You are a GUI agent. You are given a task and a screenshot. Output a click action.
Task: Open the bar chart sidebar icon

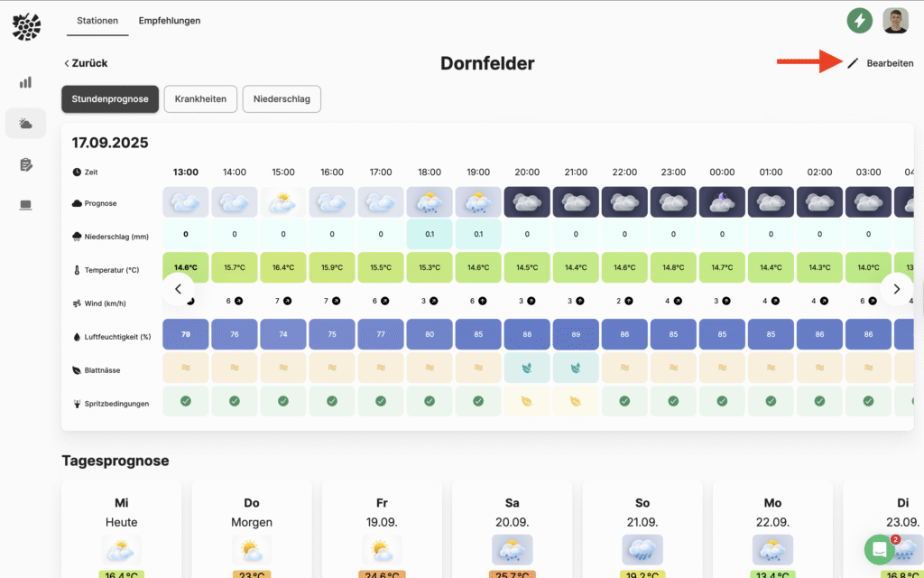coord(25,82)
